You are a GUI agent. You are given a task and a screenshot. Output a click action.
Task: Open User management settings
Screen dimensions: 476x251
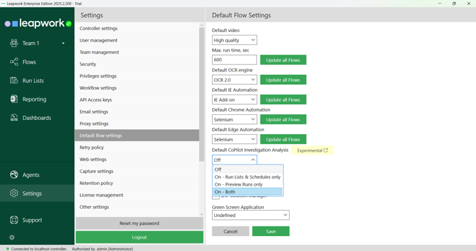coord(137,40)
